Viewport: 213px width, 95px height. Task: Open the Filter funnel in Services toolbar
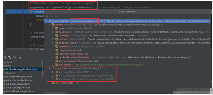(x=9, y=58)
